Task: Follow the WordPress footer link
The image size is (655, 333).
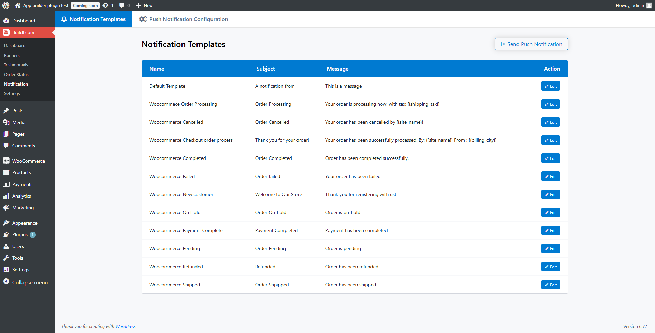Action: 126,326
